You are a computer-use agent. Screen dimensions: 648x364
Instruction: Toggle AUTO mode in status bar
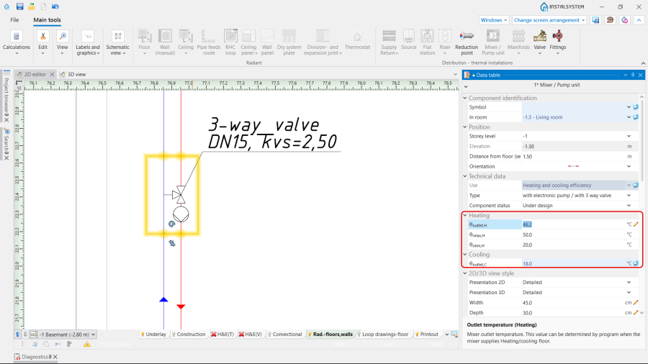click(x=390, y=344)
